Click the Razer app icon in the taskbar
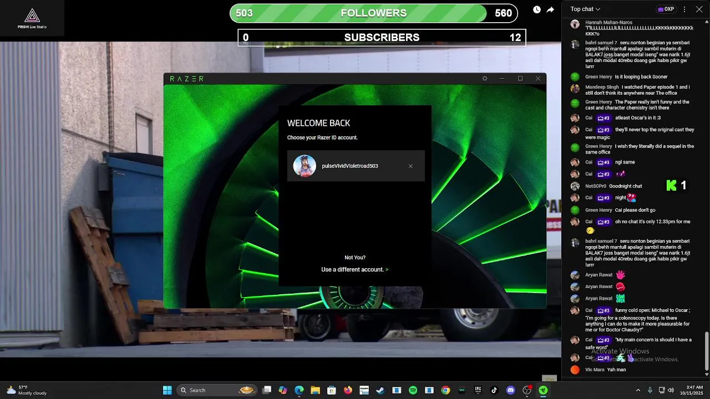This screenshot has height=399, width=710. (543, 390)
